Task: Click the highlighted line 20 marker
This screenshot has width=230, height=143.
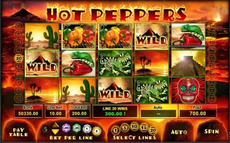Action: [19, 58]
